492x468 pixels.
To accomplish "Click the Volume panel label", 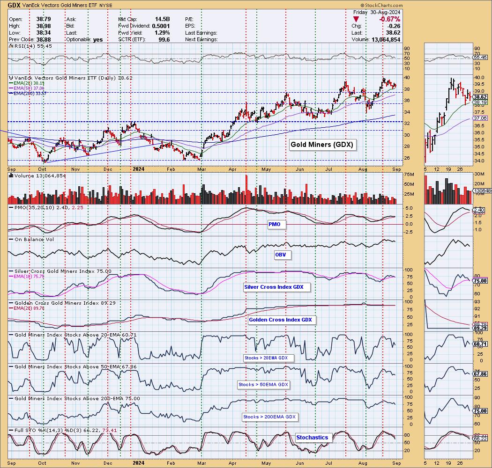I will point(37,176).
